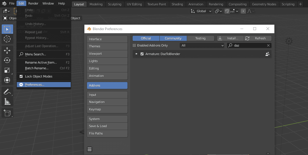Uncheck the Armature: DazToBlender add-on checkbox
The height and width of the screenshot is (155, 308).
point(142,54)
